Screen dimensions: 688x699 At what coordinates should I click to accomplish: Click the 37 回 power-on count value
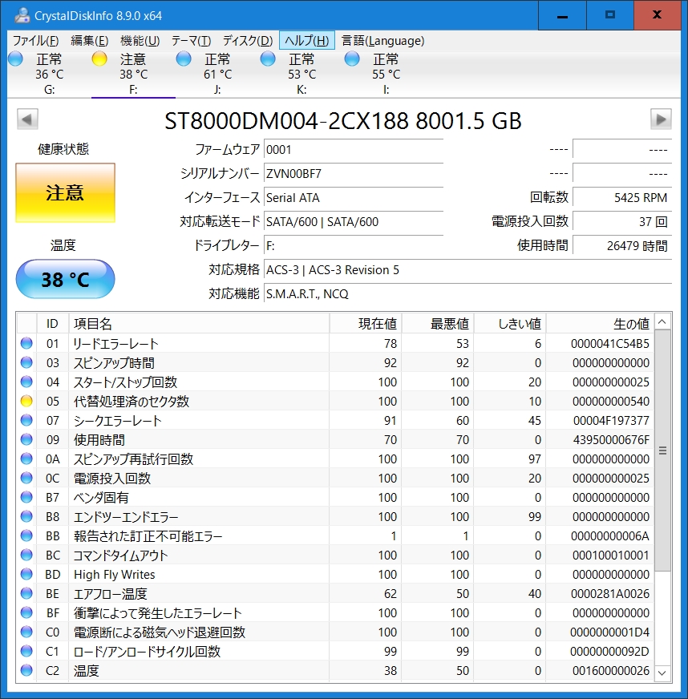[x=622, y=222]
